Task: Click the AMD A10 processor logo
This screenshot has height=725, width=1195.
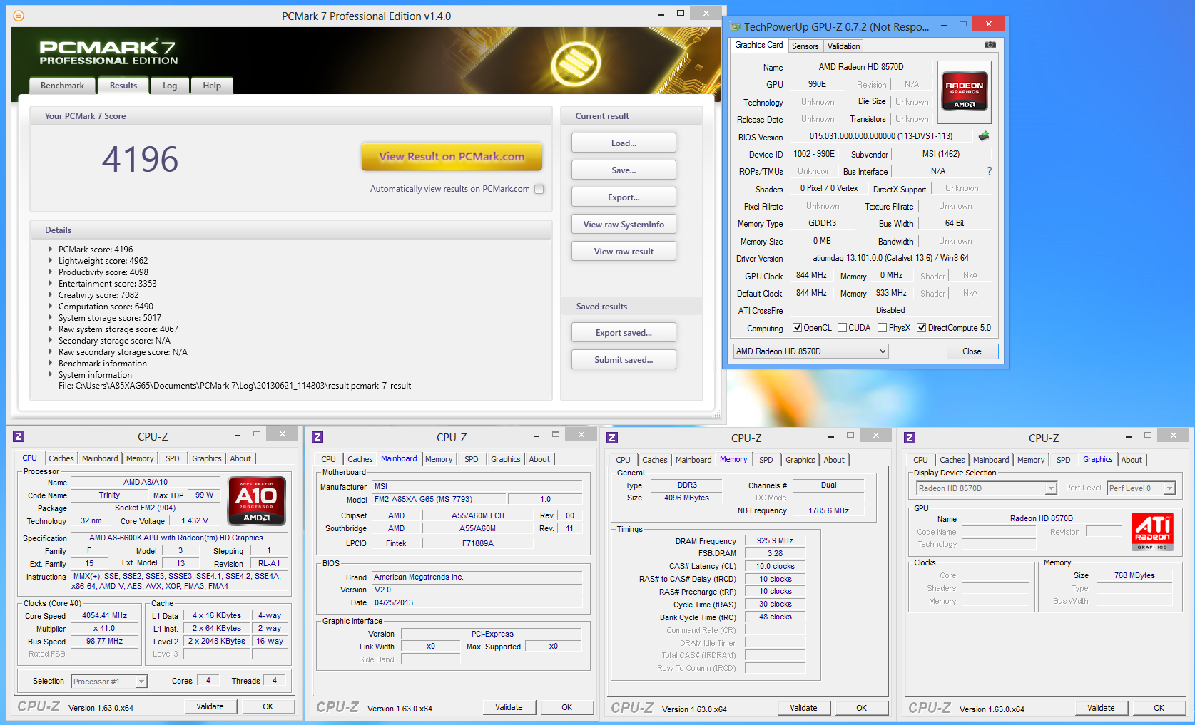Action: click(x=257, y=500)
